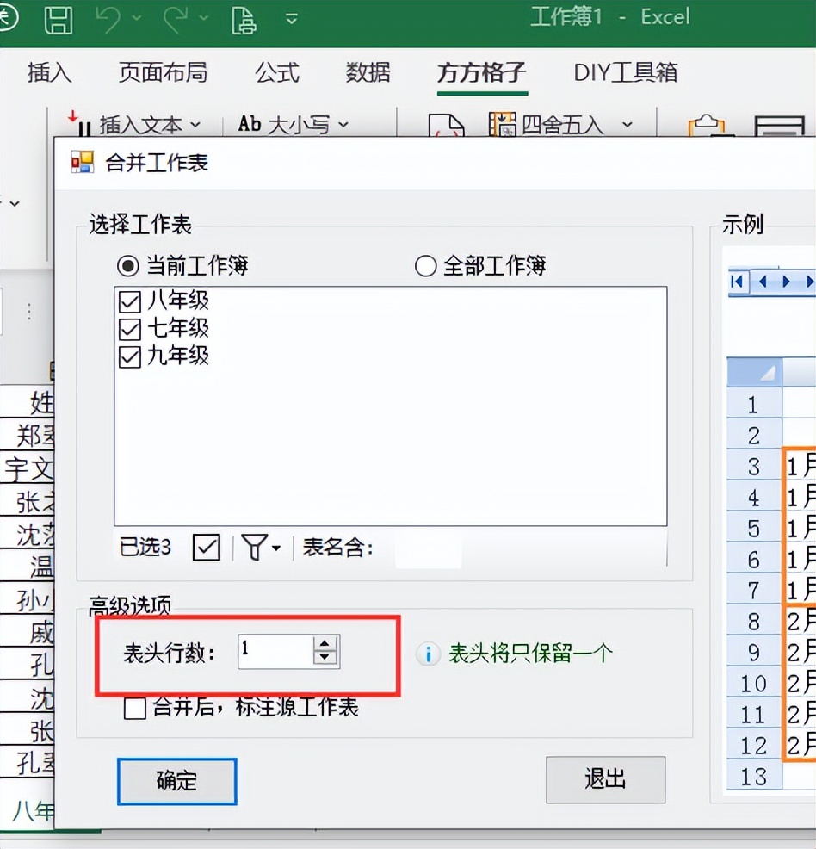Viewport: 816px width, 849px height.
Task: Click the 表头将只保留一个 hint text
Action: (x=530, y=654)
